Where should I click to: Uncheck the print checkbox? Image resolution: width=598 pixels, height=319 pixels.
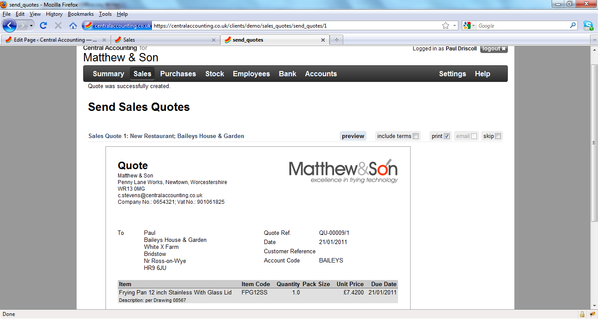[x=447, y=136]
